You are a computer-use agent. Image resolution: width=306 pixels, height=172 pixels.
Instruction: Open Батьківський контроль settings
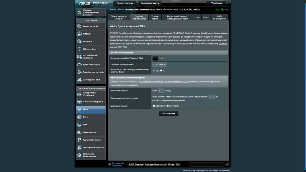89,56
